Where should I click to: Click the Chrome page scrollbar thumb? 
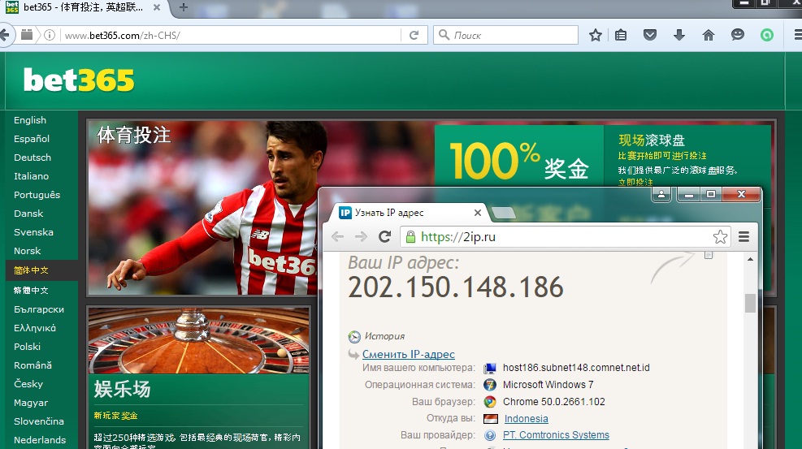coord(750,304)
